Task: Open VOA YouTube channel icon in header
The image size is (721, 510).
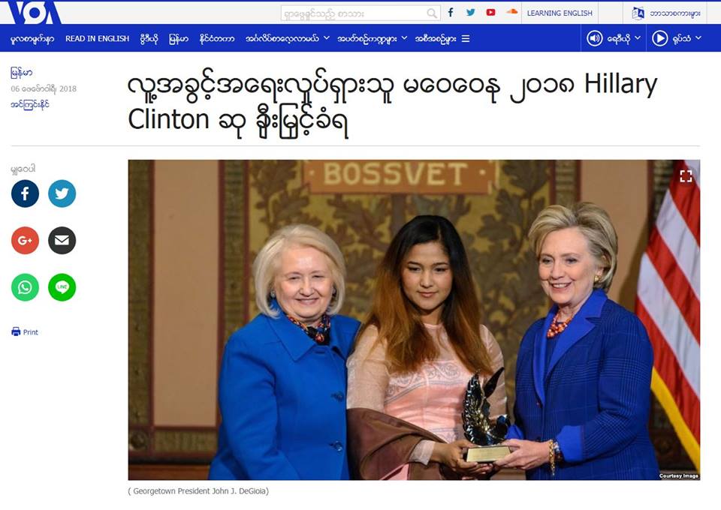Action: (490, 13)
